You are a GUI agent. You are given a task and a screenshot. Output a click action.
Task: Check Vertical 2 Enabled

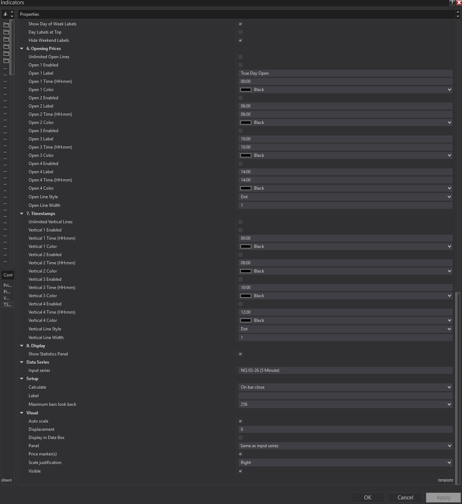pyautogui.click(x=240, y=255)
